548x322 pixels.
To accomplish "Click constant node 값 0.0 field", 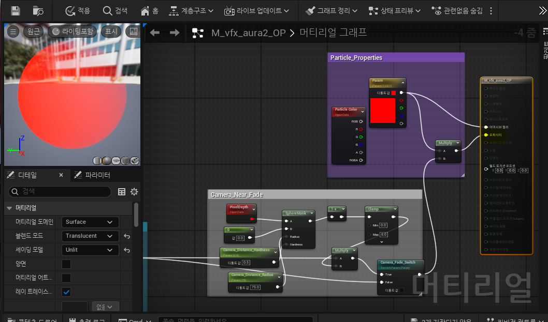I will 240,238.
